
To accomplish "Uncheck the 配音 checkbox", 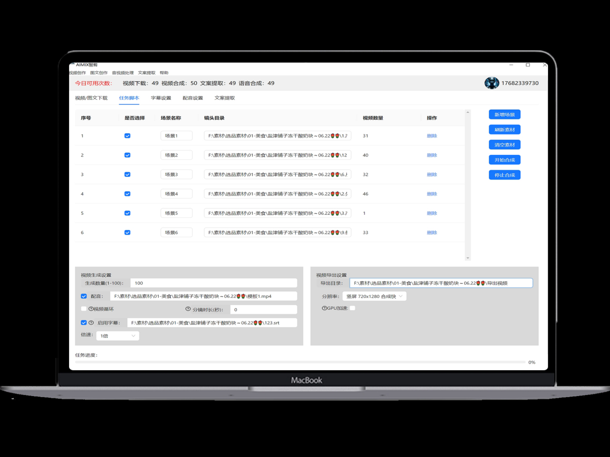I will [x=84, y=296].
